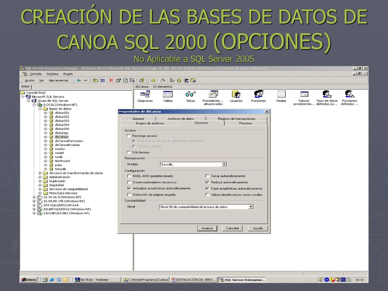Image resolution: width=388 pixels, height=291 pixels.
Task: Select the Un único usuario radio button
Action: (x=134, y=146)
